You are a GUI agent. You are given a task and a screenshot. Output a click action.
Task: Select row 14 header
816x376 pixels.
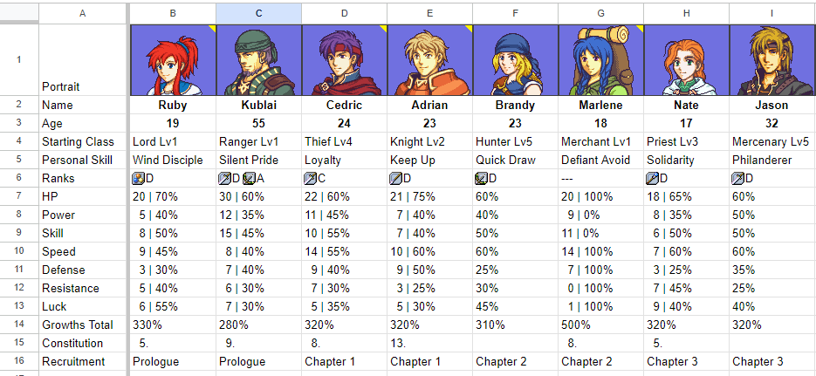19,325
